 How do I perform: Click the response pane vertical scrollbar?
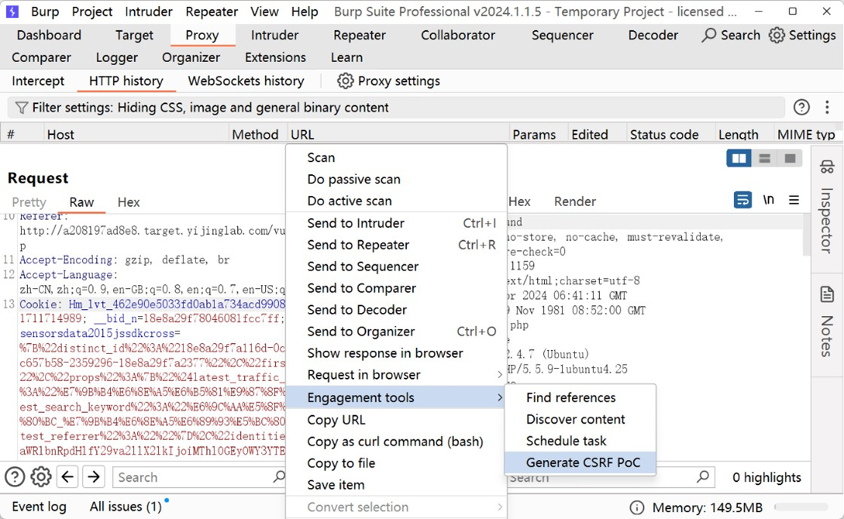tap(806, 235)
